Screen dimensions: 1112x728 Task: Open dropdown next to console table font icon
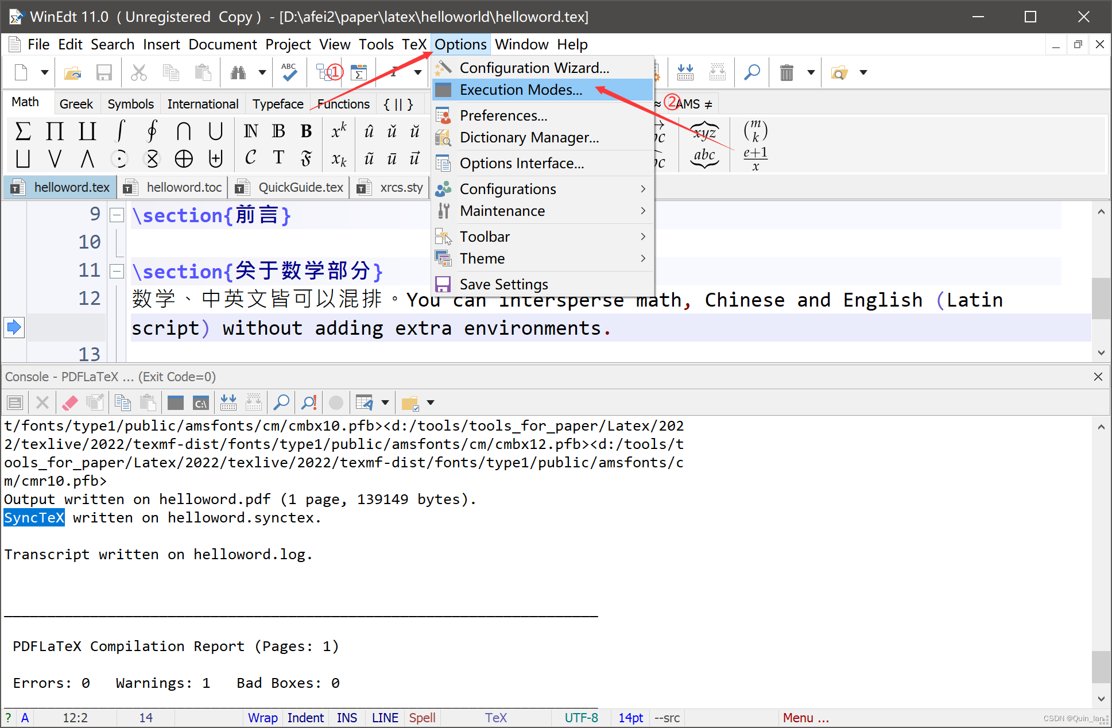click(385, 402)
